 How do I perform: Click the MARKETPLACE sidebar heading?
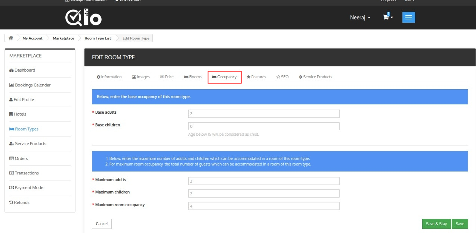[25, 56]
